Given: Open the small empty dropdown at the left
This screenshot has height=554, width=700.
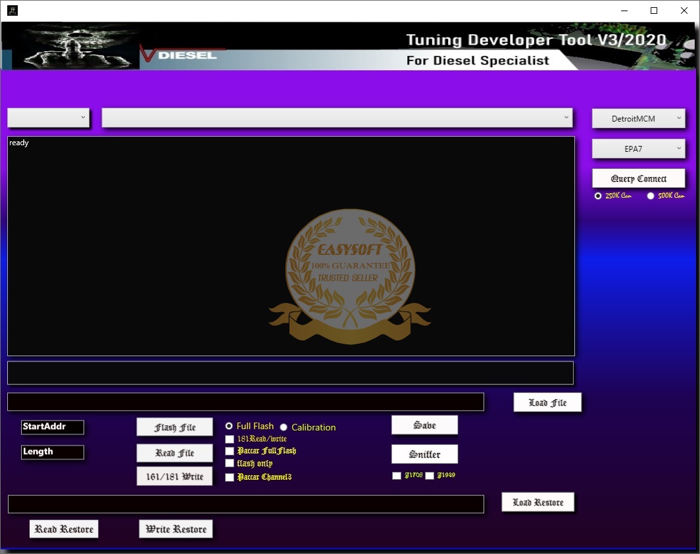Looking at the screenshot, I should click(49, 118).
